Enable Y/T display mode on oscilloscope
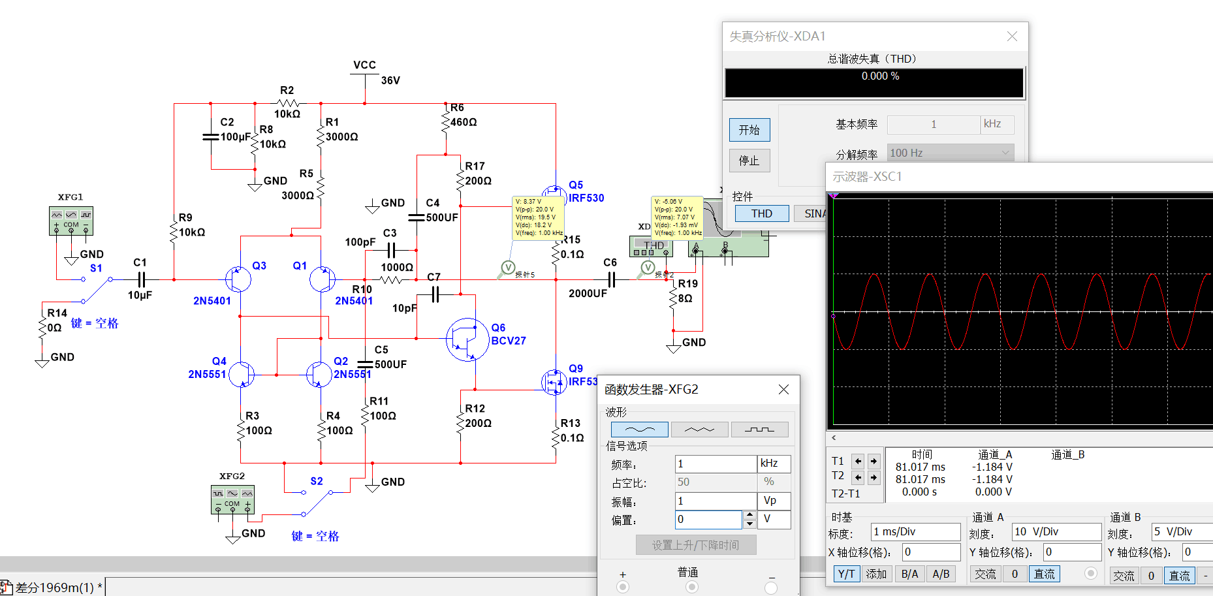Viewport: 1213px width, 596px height. click(846, 574)
